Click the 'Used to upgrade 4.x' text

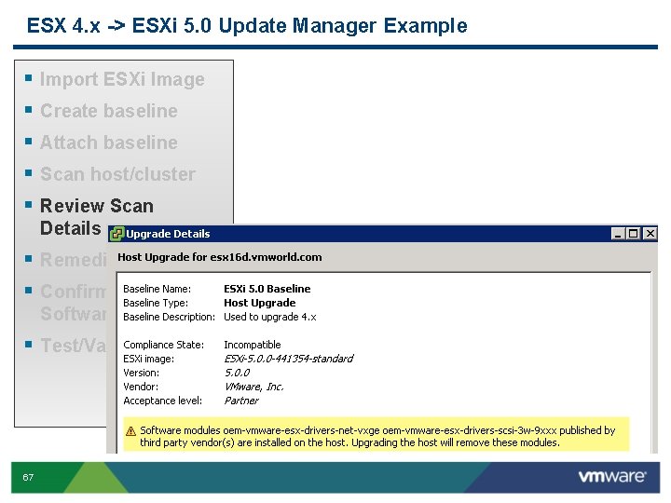coord(270,317)
